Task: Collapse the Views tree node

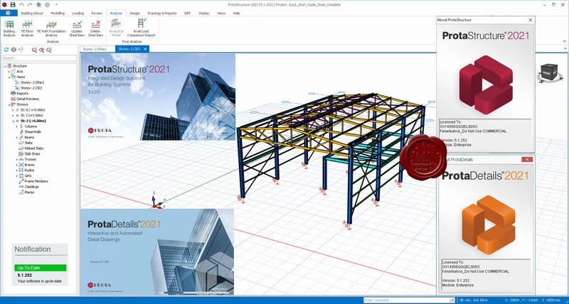Action: [9, 77]
